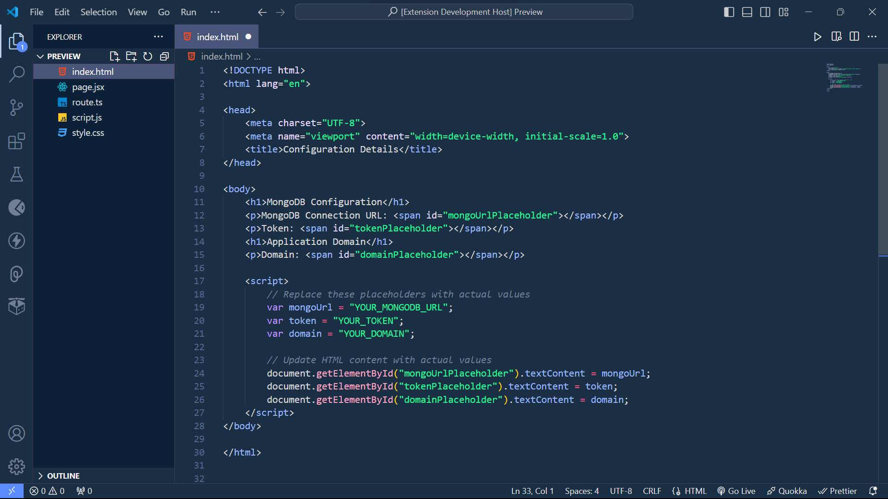
Task: Open the package box activity bar icon
Action: tap(17, 306)
